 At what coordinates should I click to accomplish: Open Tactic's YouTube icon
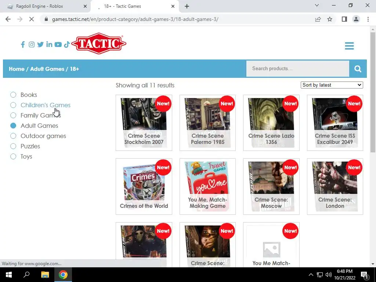tap(58, 44)
